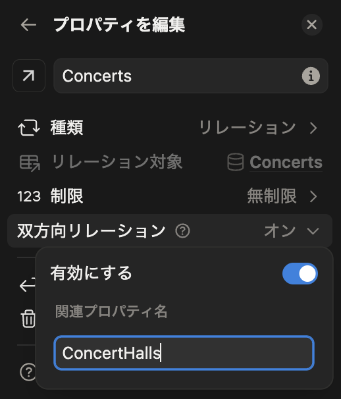Click the trash delete icon

coord(28,319)
